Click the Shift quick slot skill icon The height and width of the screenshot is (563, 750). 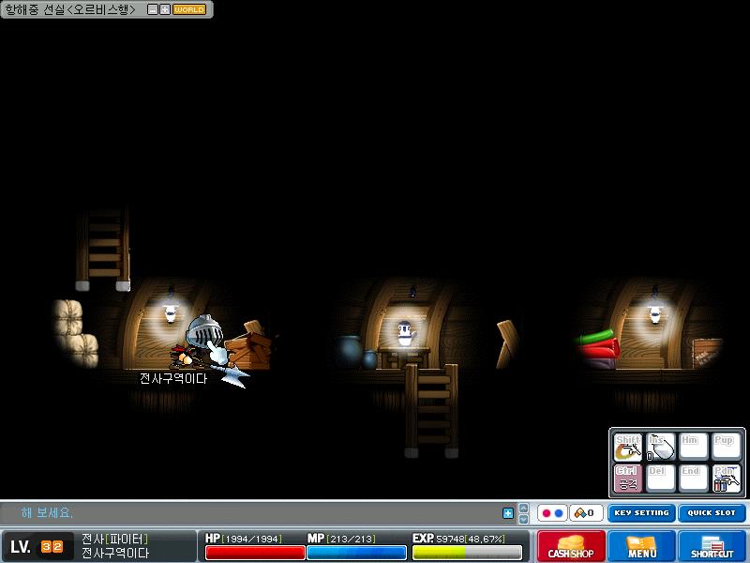[x=627, y=447]
